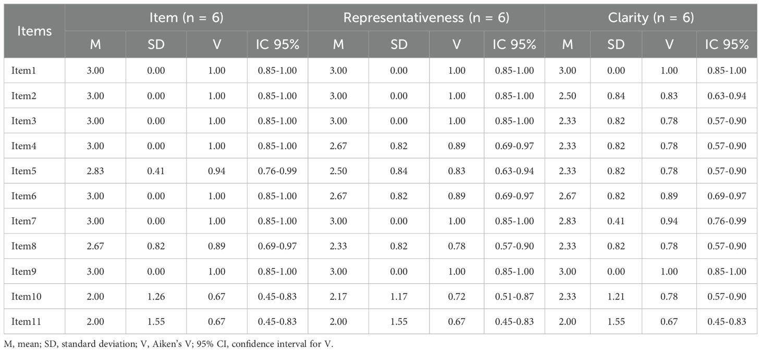Select the Item6 row label
Image resolution: width=761 pixels, height=352 pixels.
point(24,196)
